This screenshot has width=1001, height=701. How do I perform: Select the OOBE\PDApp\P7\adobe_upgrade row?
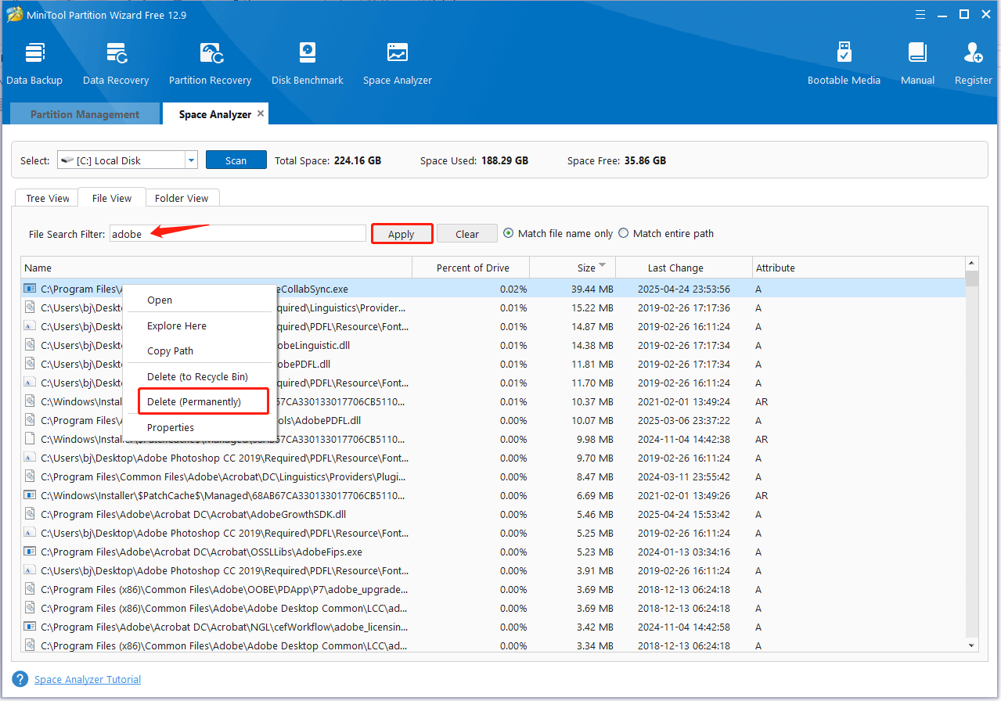point(493,589)
